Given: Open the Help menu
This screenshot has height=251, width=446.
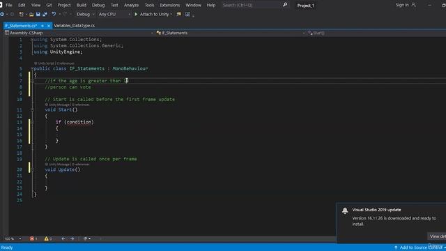Looking at the screenshot, I should click(x=210, y=5).
